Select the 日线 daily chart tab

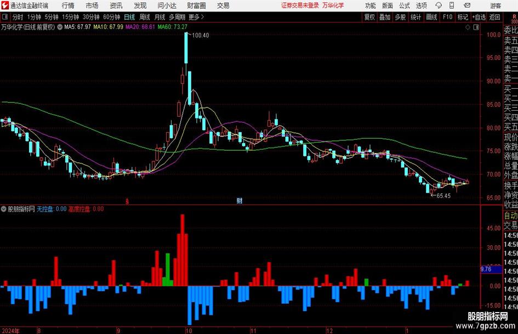(129, 17)
